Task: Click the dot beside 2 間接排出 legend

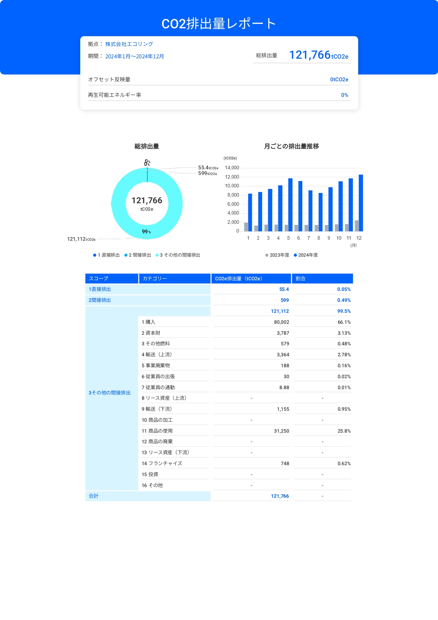Action: click(x=126, y=255)
